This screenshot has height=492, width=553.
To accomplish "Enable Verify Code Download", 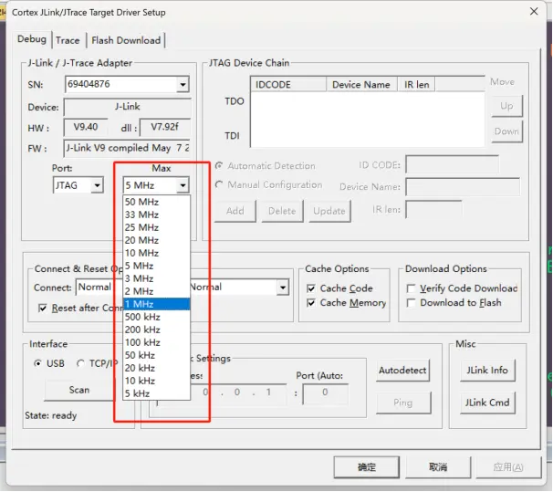I will coord(411,288).
